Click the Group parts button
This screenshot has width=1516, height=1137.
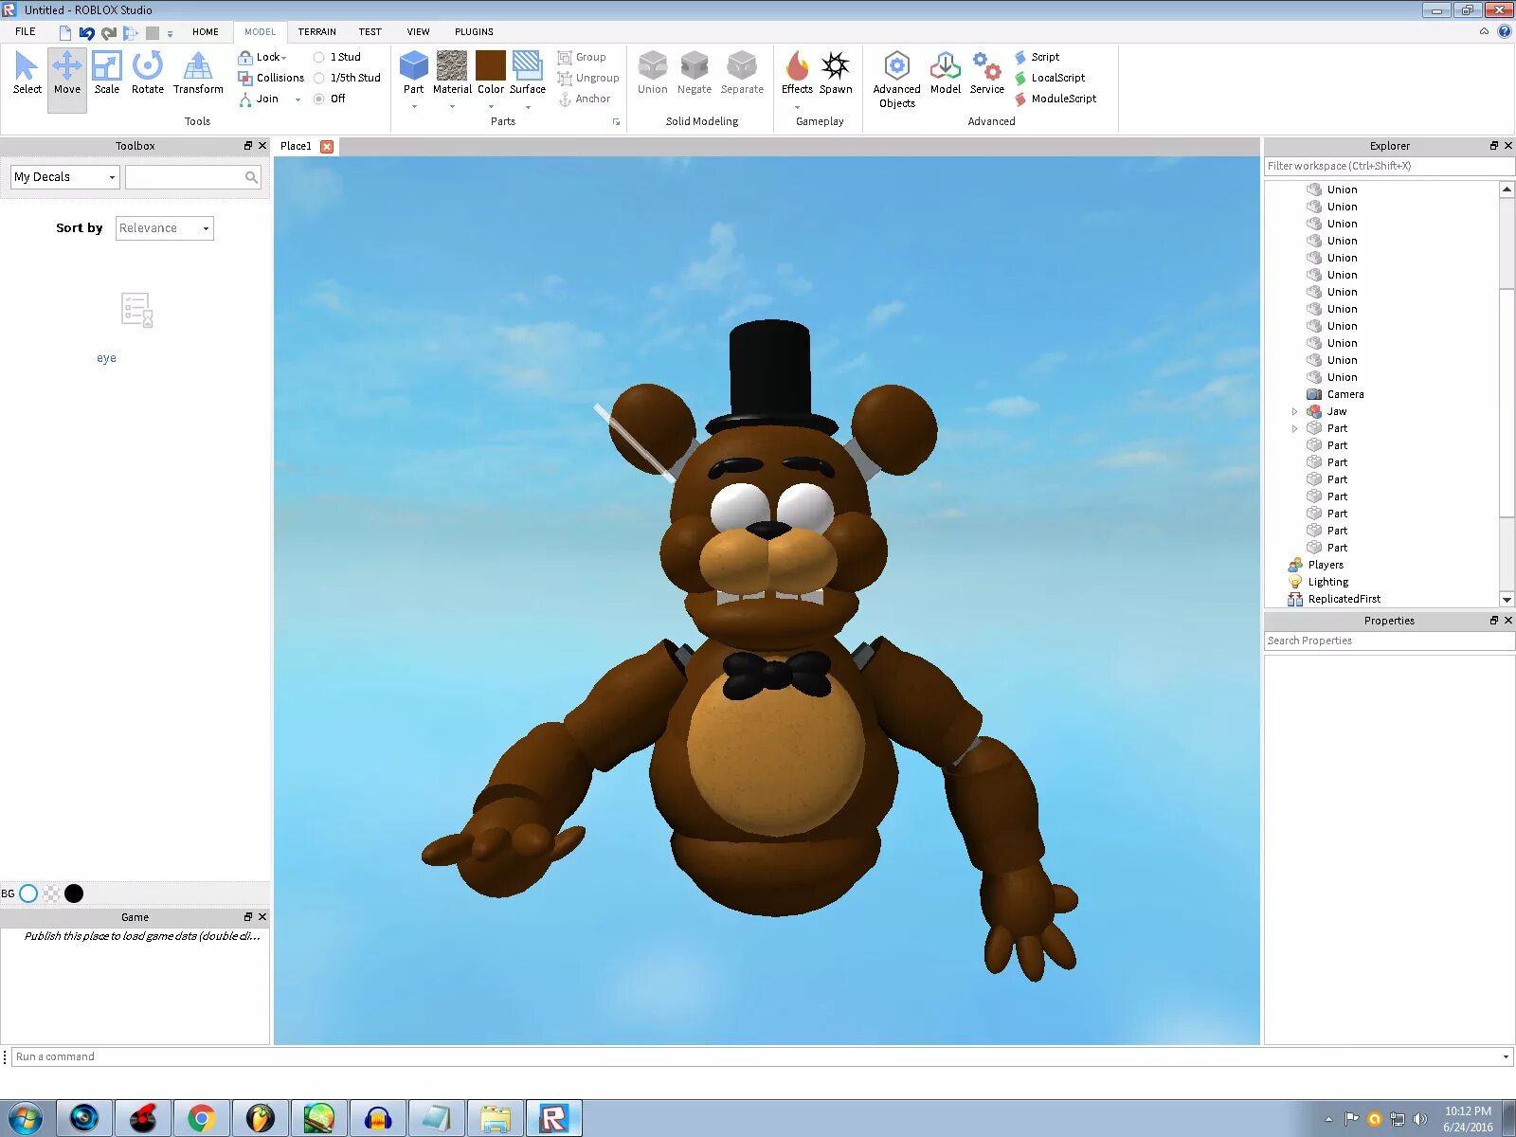(582, 57)
